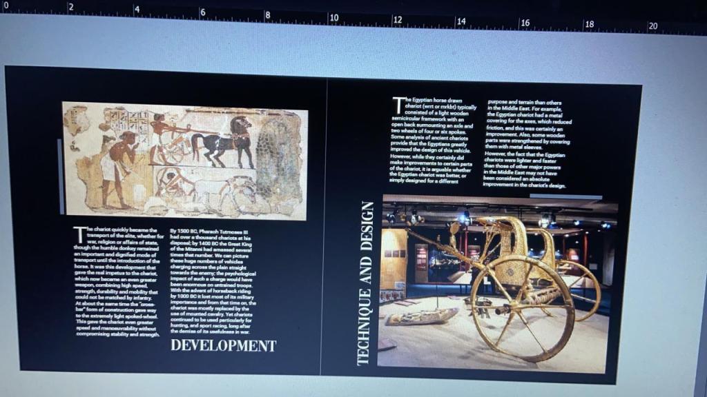
Task: Click the large front wheel of golden chariot
Action: [521, 307]
